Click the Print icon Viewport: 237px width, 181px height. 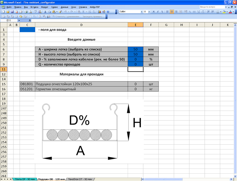[x=26, y=12]
